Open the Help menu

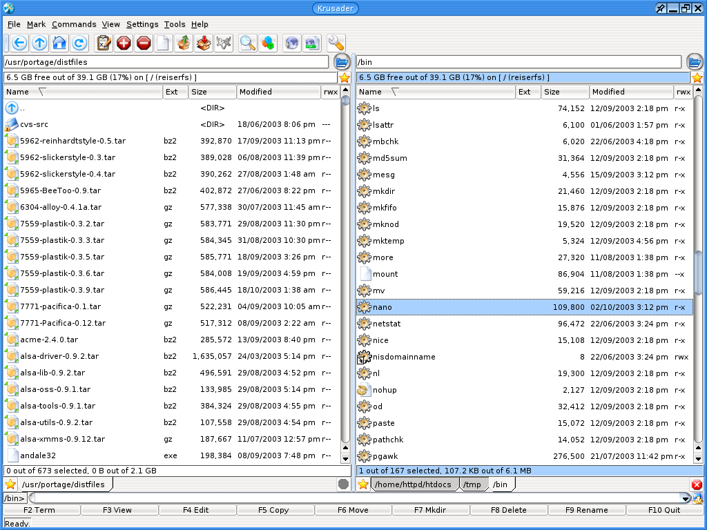tap(200, 24)
